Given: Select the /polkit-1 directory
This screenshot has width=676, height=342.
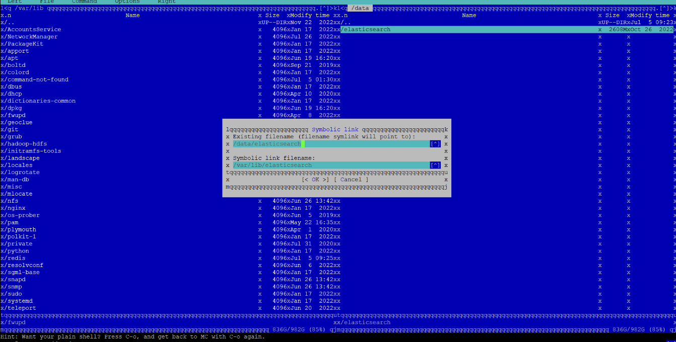Looking at the screenshot, I should [x=168, y=236].
